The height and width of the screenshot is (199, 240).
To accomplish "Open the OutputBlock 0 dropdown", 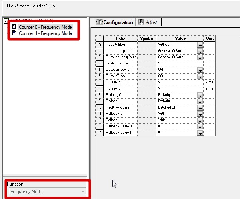I will [200, 70].
